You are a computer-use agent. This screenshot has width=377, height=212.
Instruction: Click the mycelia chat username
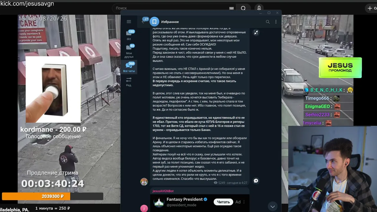312,123
